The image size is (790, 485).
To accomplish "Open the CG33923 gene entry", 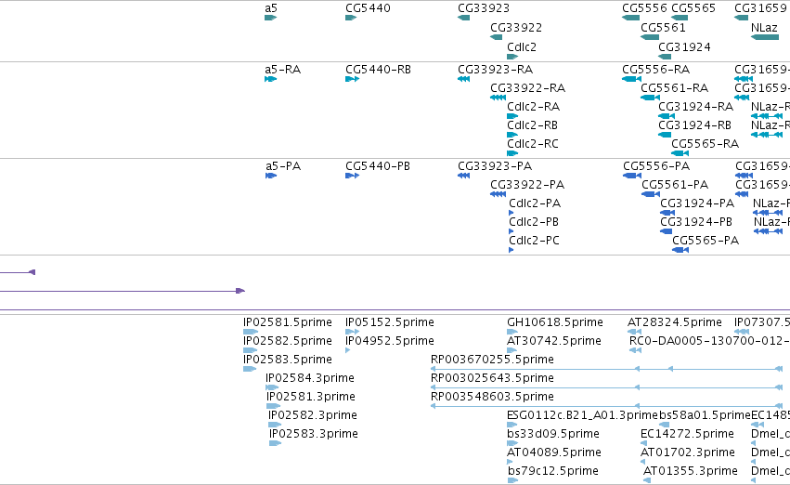I will [484, 8].
